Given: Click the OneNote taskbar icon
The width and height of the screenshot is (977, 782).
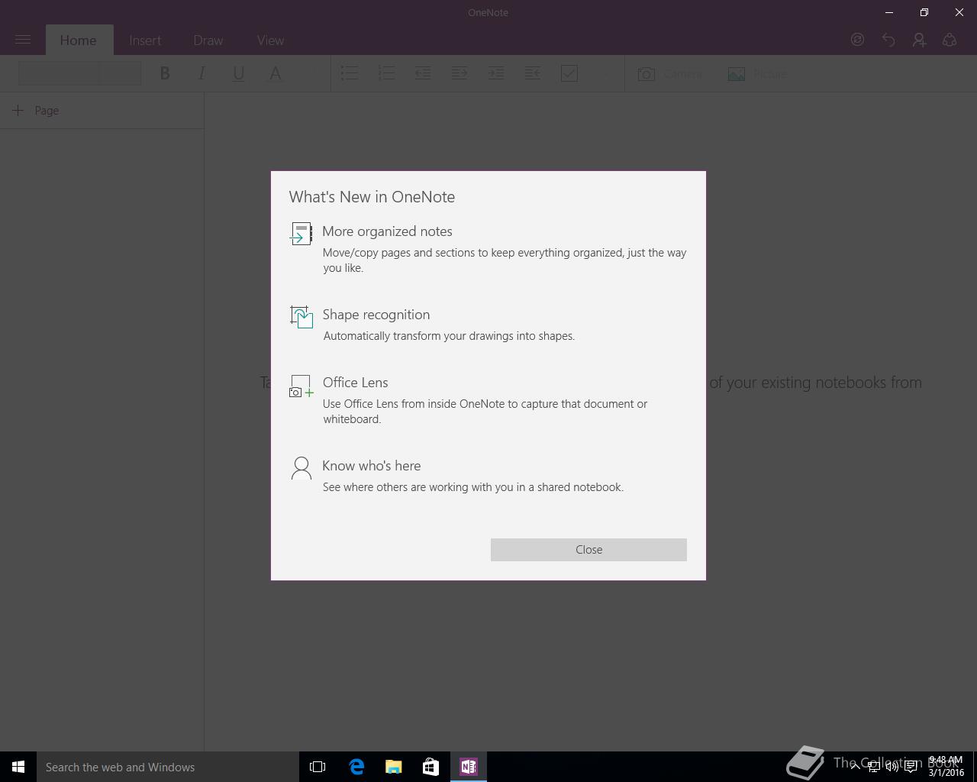Looking at the screenshot, I should pyautogui.click(x=469, y=767).
